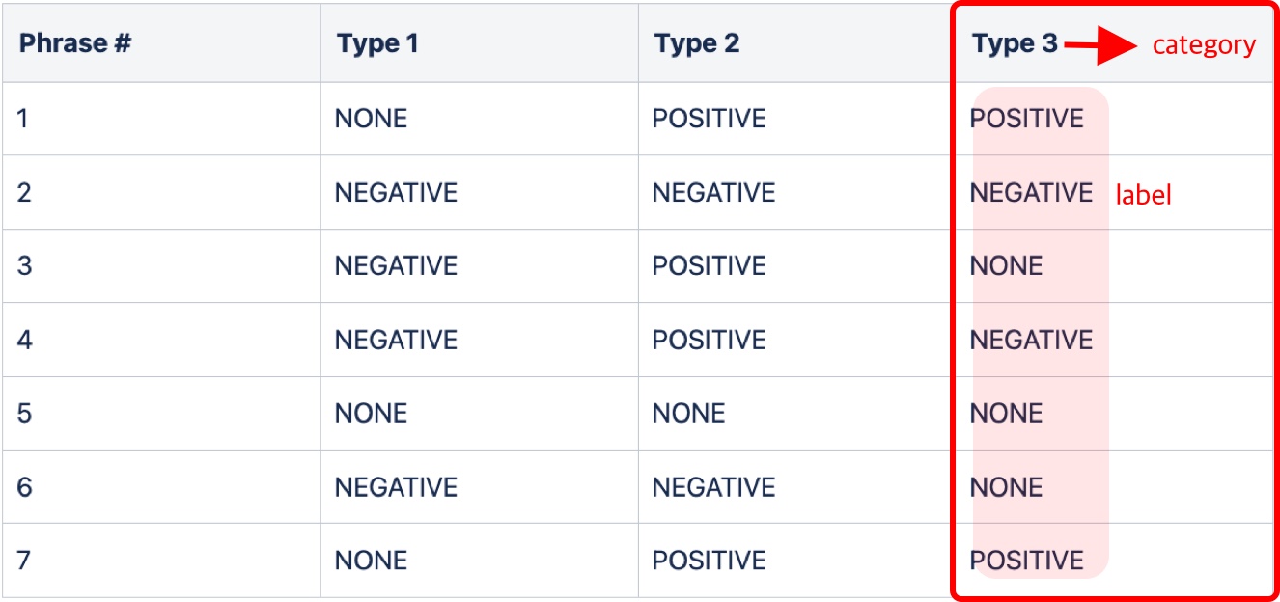Image resolution: width=1280 pixels, height=602 pixels.
Task: Select phrase number 4 cell
Action: click(24, 340)
